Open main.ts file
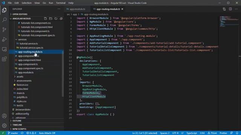The height and width of the screenshot is (135, 241). (36, 93)
